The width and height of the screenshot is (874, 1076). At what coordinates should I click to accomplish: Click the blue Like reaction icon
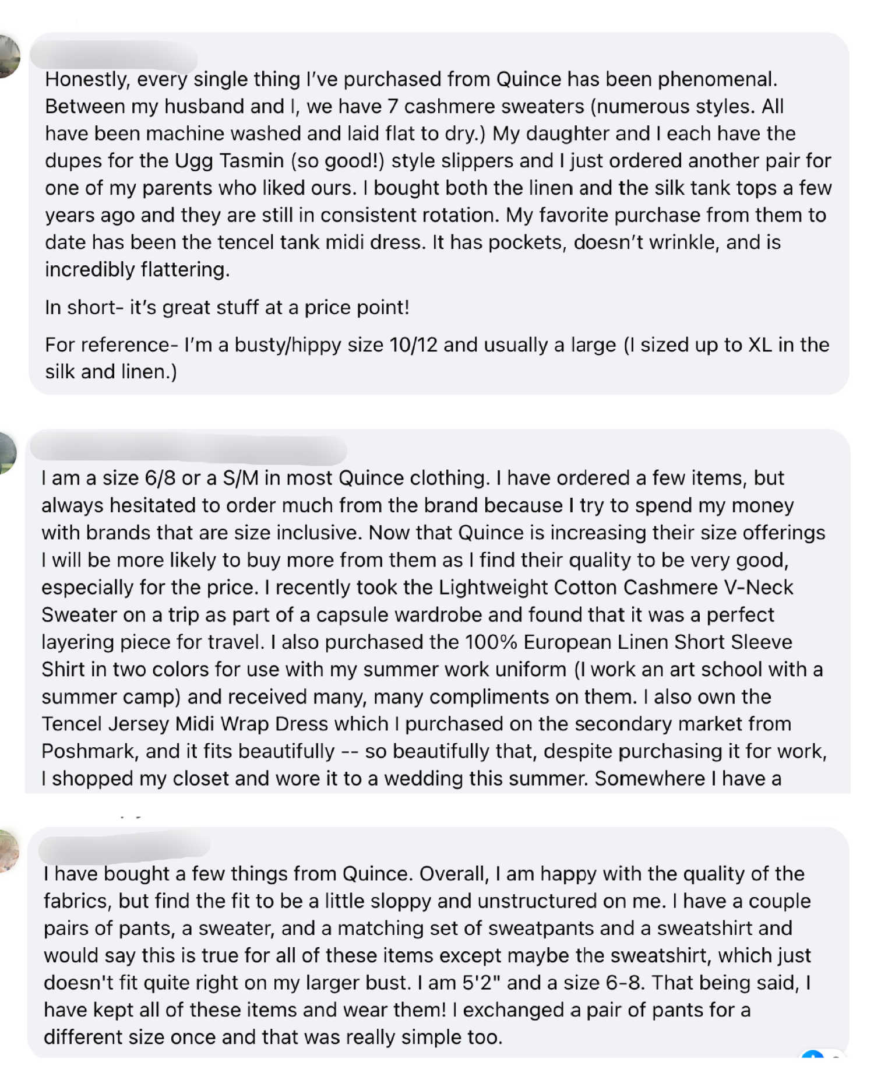(x=812, y=1054)
